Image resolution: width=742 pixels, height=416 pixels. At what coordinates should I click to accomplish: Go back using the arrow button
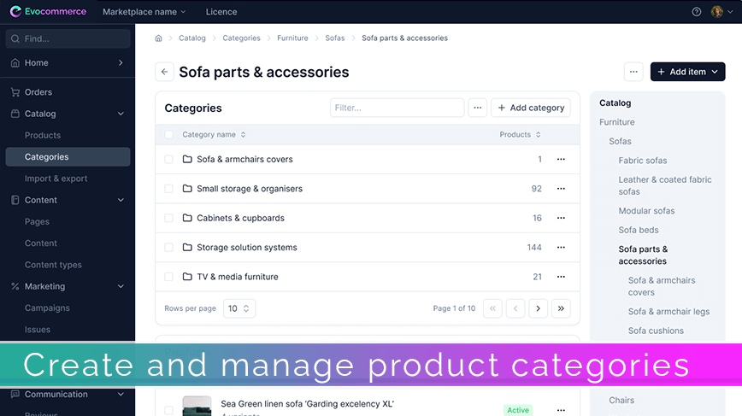[165, 72]
